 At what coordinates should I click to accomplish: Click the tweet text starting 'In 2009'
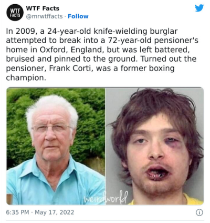[102, 54]
